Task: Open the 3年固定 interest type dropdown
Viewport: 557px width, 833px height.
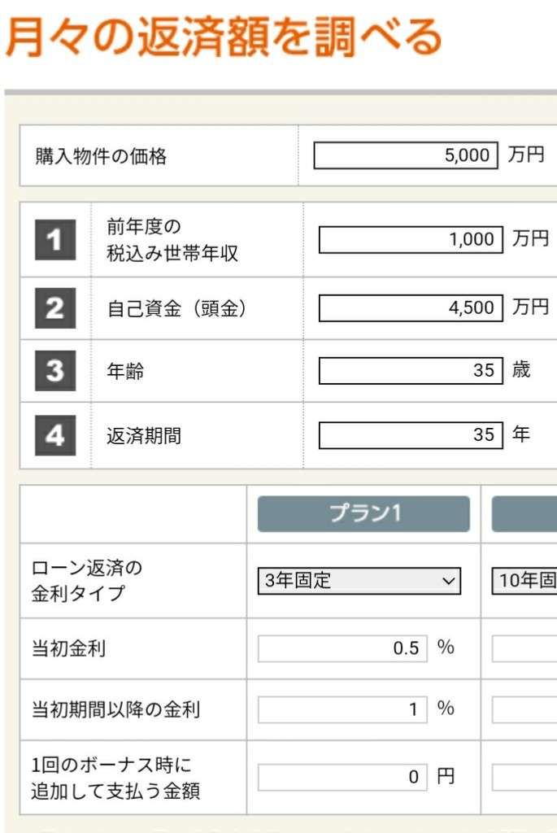Action: [x=359, y=581]
